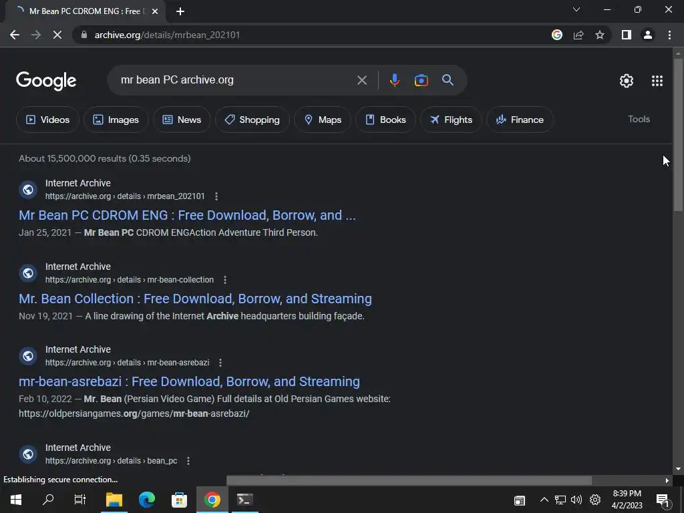Click the address bar URL
The height and width of the screenshot is (513, 684).
167,35
